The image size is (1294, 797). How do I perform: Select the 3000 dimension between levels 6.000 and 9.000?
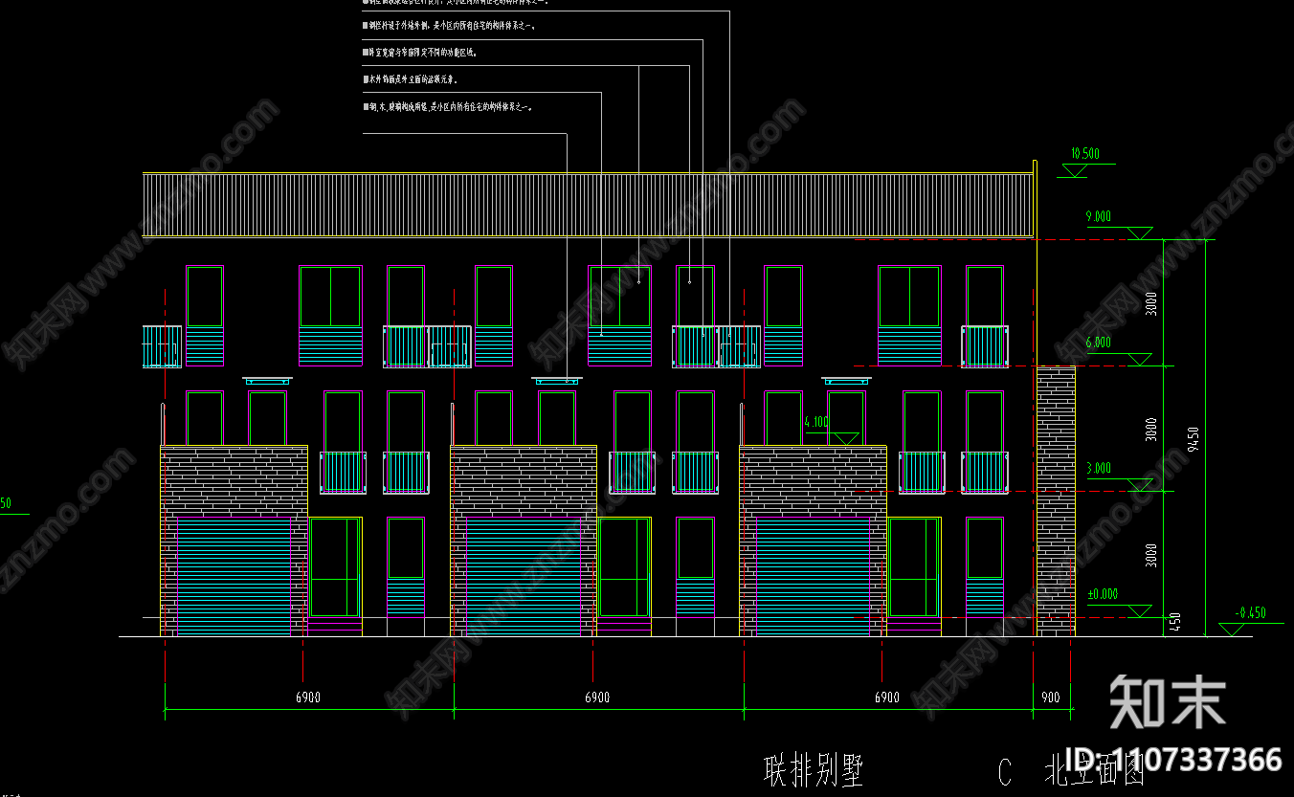pyautogui.click(x=1151, y=303)
